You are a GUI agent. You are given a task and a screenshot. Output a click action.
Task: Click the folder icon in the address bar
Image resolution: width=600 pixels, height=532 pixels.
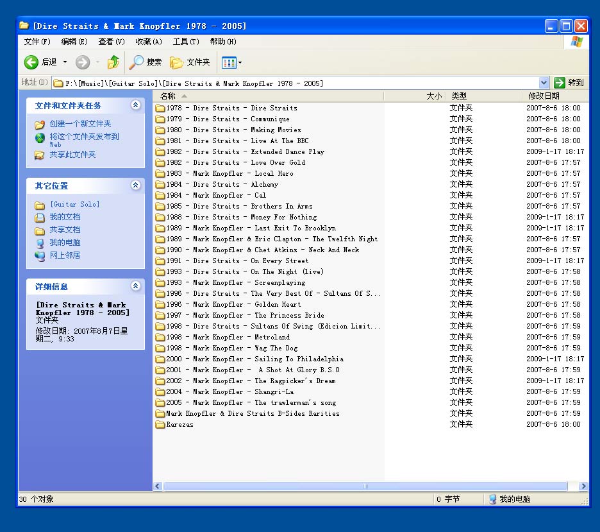pos(58,83)
